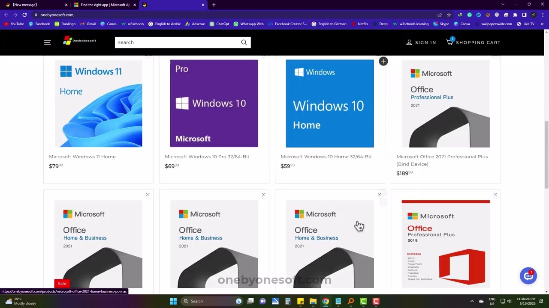Open File Explorer from the taskbar
The image size is (549, 308).
click(313, 301)
